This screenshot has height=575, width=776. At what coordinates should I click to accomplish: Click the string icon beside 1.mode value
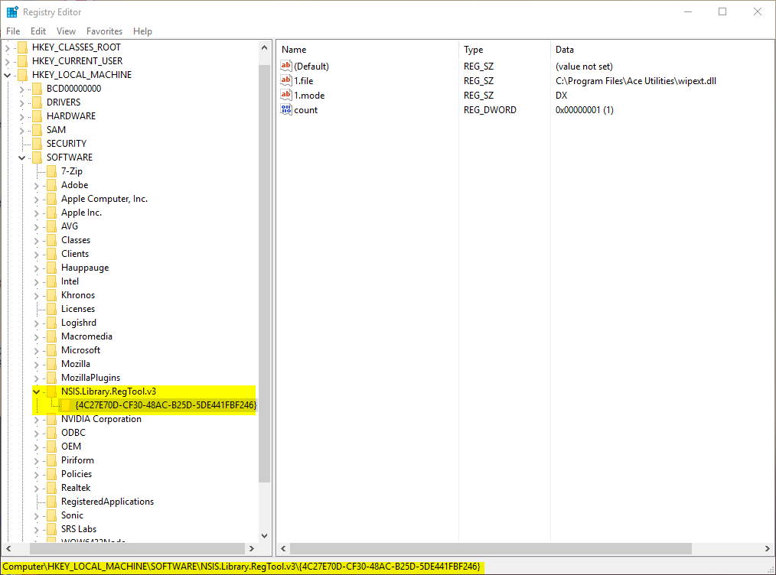287,96
